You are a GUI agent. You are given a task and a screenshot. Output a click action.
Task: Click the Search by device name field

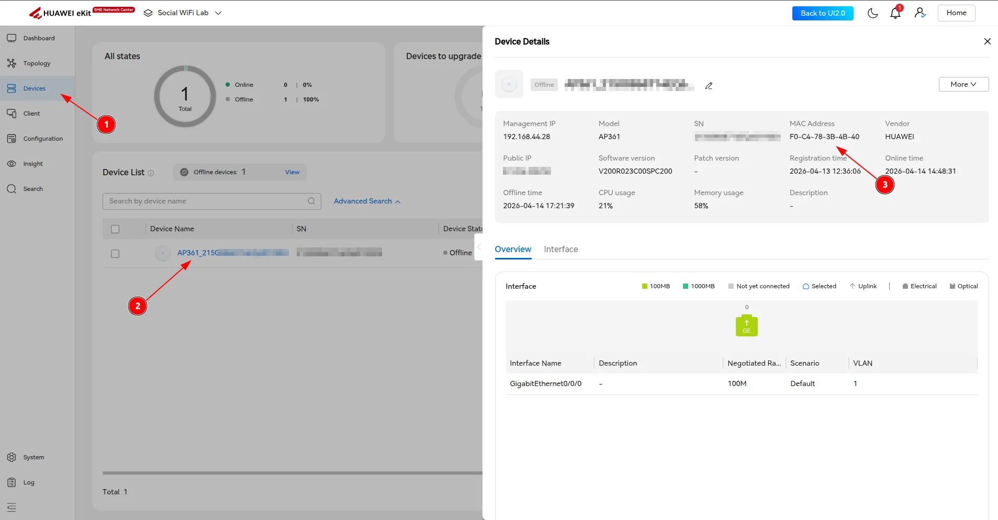(207, 201)
